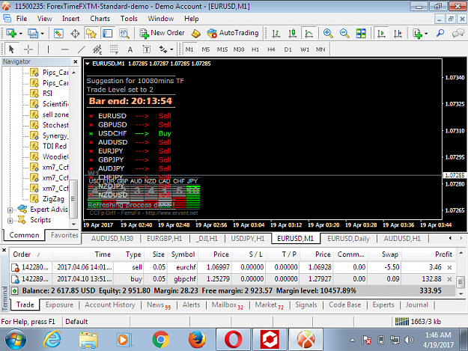Select the vertical line drawing tool
Viewport: 468px width, 351px height.
(x=48, y=49)
